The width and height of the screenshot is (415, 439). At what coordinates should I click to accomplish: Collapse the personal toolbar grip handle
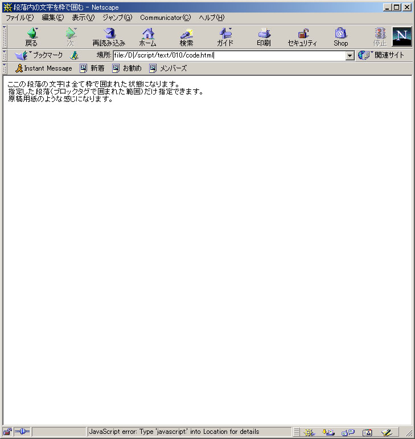[x=5, y=68]
